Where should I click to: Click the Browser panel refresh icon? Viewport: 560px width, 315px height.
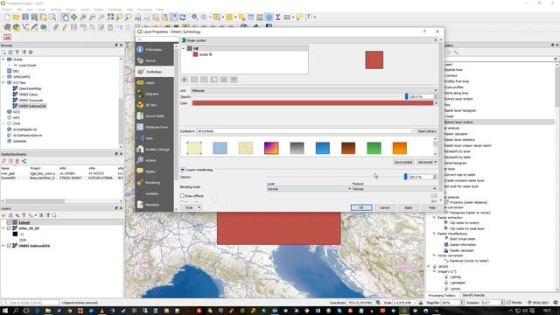click(x=10, y=52)
